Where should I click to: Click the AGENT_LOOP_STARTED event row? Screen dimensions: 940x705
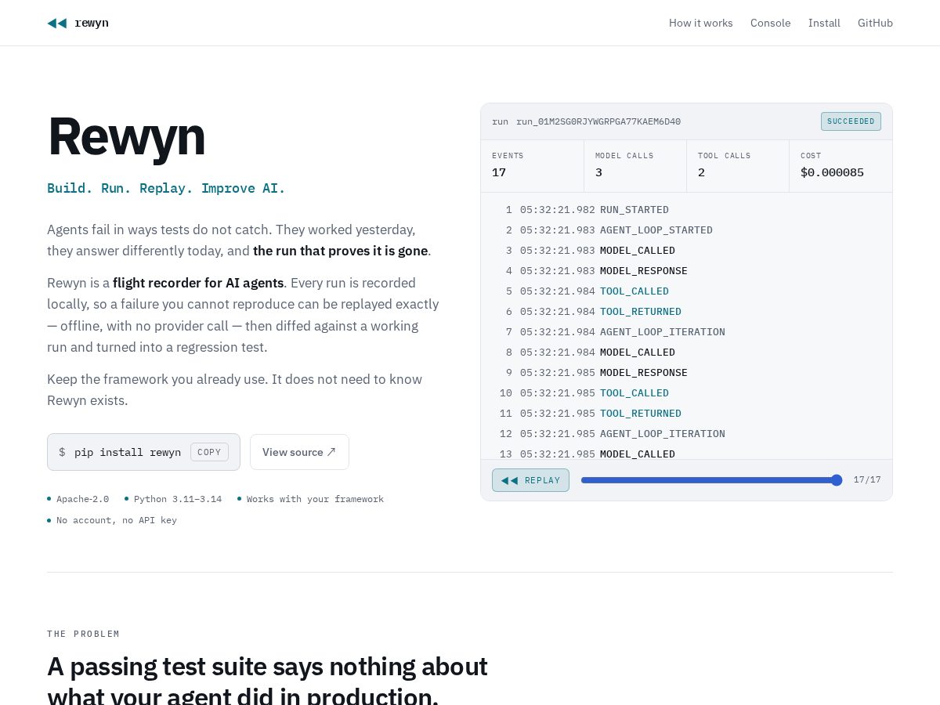686,230
